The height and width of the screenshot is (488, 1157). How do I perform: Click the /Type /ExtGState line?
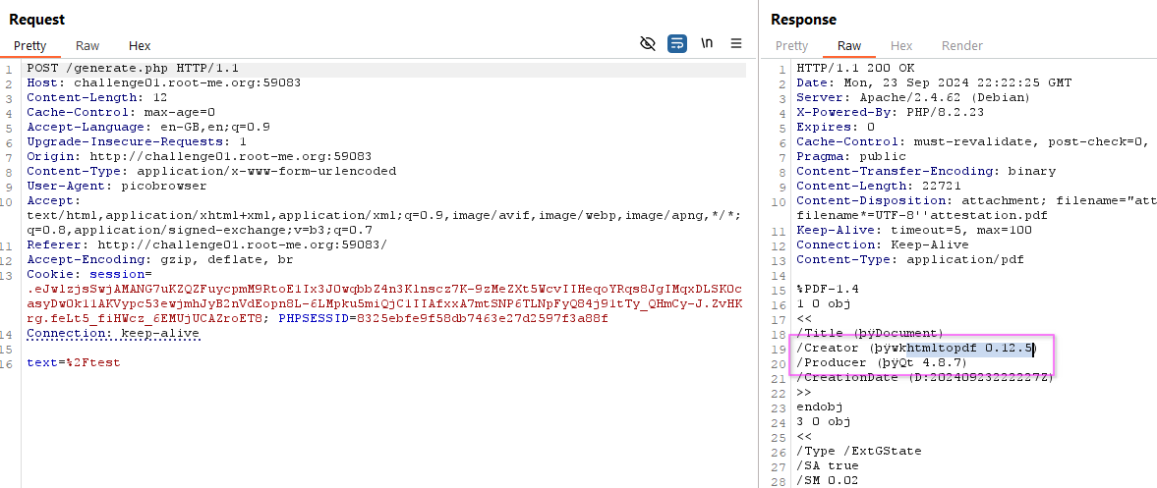[859, 451]
